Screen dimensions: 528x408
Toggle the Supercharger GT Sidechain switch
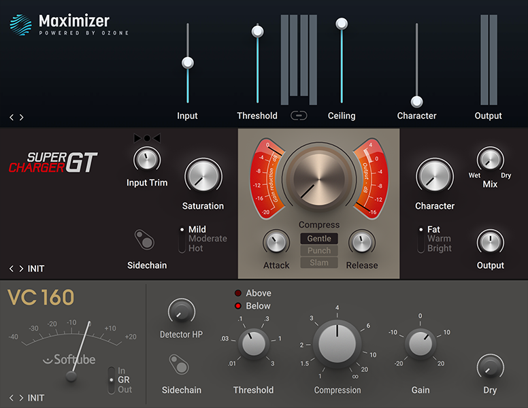pos(144,239)
